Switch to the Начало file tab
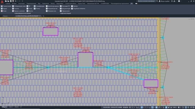195x109 pixels. pos(5,16)
